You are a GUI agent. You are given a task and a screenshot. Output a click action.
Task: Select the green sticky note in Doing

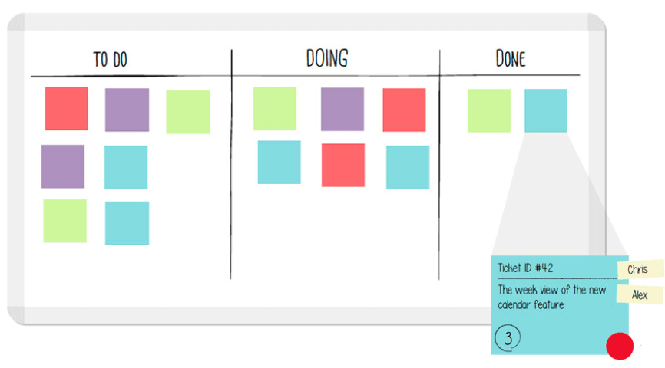click(275, 108)
